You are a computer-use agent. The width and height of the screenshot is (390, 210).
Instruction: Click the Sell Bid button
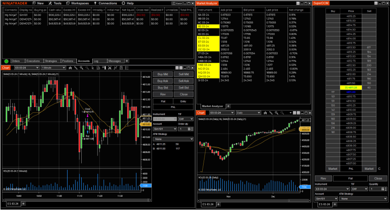(184, 88)
